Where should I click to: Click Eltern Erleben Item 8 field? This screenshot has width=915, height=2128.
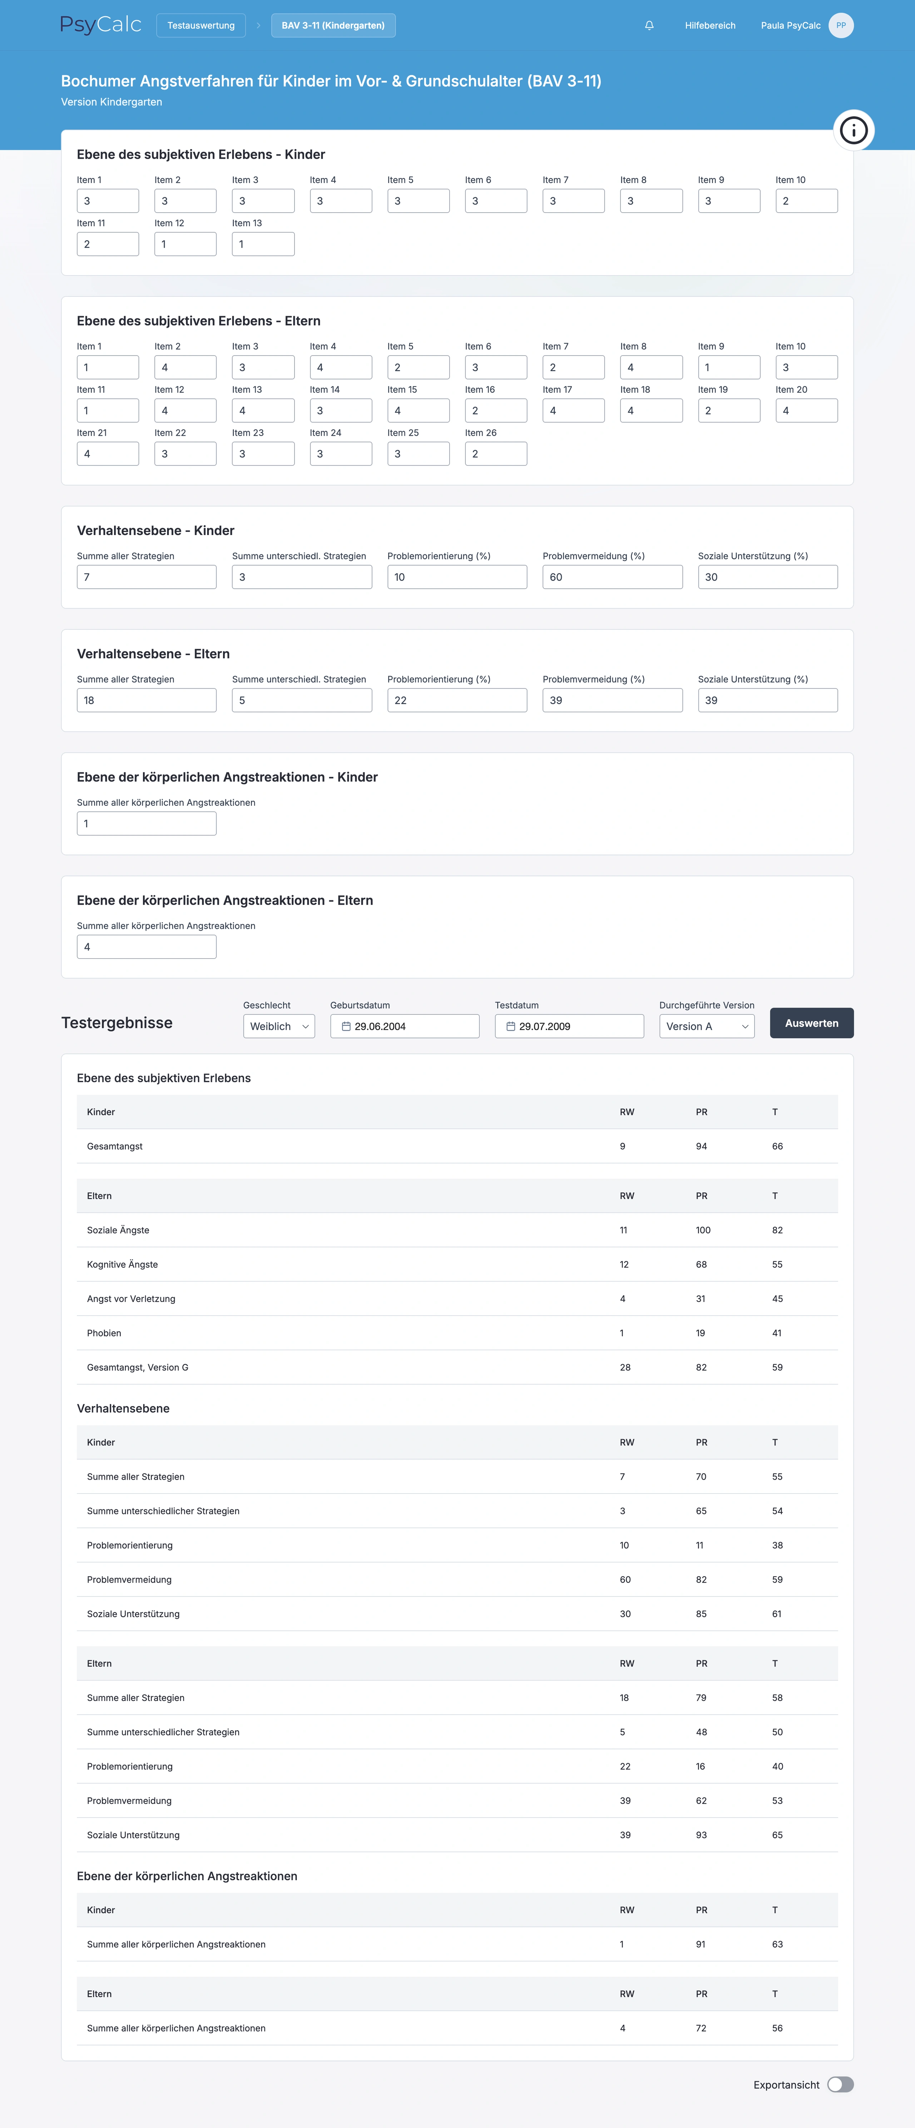[x=652, y=368]
